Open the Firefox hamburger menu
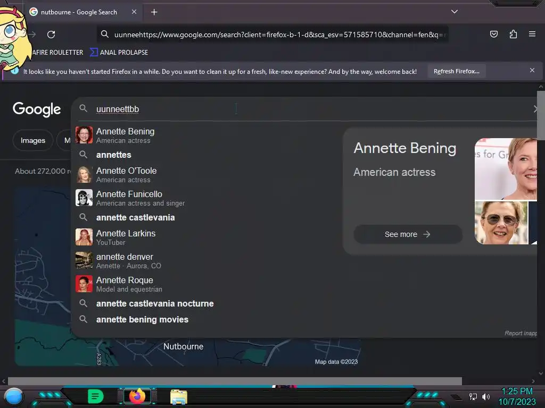The image size is (545, 408). 532,34
